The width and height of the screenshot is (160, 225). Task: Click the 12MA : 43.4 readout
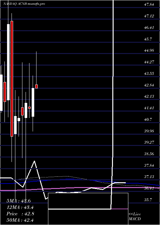(20, 207)
